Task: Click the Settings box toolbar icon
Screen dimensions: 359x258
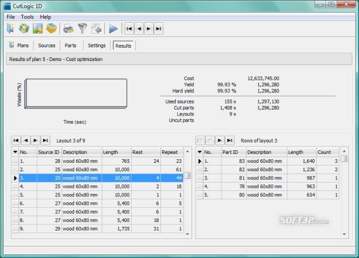Action: click(51, 28)
